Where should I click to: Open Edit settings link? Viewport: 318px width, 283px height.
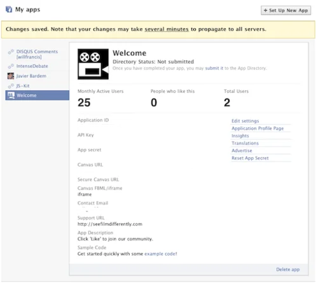pyautogui.click(x=245, y=121)
